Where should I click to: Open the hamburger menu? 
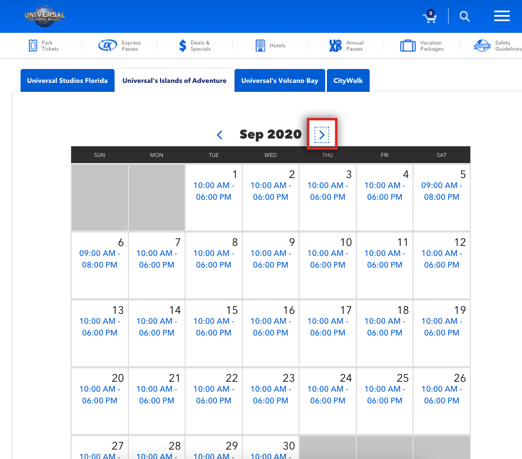click(x=501, y=17)
